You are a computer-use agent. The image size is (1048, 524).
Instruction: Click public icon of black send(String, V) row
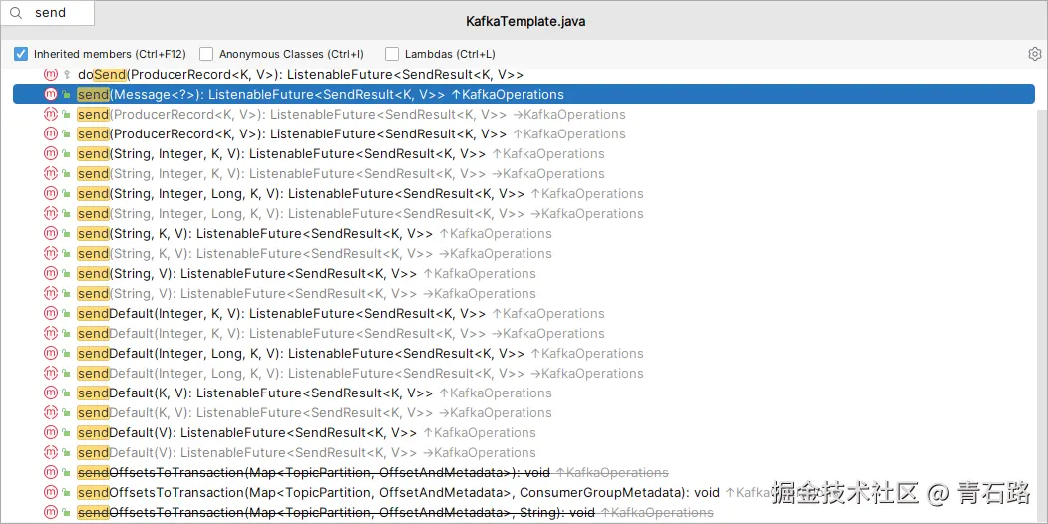click(x=66, y=273)
